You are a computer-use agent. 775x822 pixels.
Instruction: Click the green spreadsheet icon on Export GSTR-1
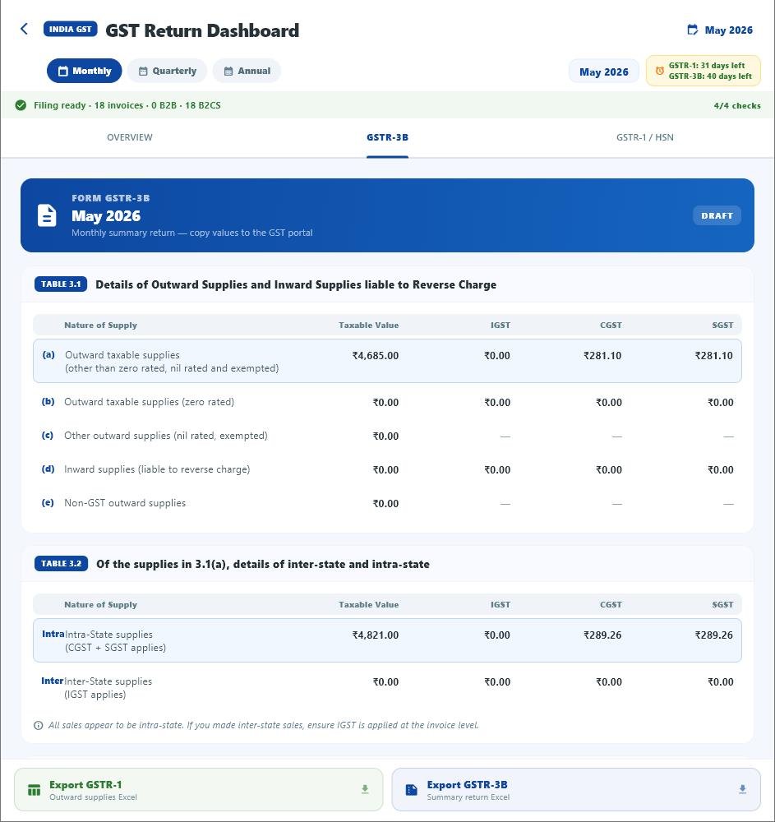(x=34, y=790)
